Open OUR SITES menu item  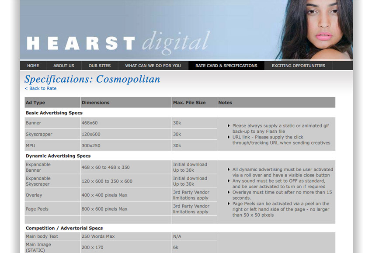(x=100, y=66)
